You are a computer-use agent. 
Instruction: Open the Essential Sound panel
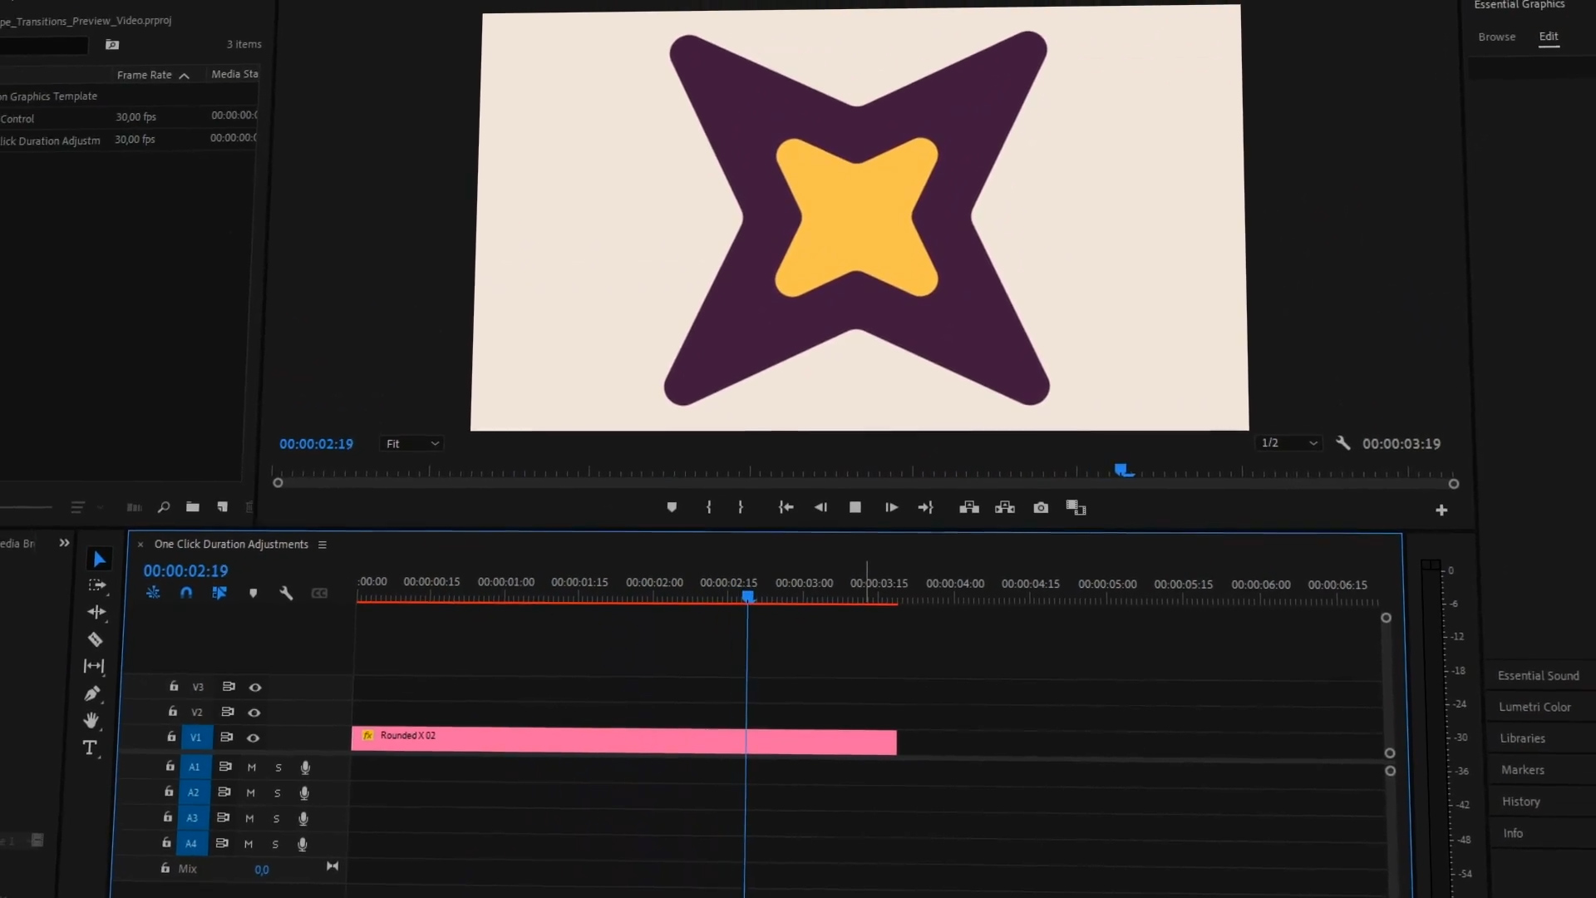coord(1538,675)
